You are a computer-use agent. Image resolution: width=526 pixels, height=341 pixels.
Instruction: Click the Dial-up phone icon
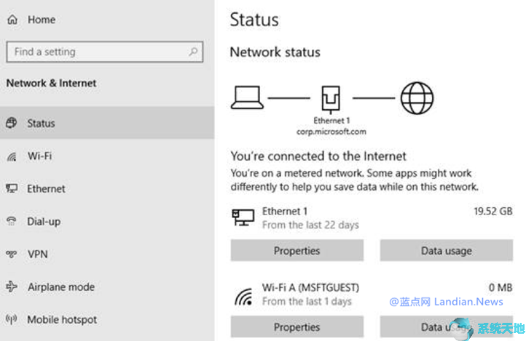[12, 221]
